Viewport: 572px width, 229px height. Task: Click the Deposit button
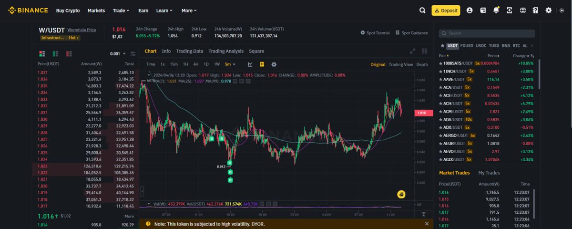(x=446, y=10)
